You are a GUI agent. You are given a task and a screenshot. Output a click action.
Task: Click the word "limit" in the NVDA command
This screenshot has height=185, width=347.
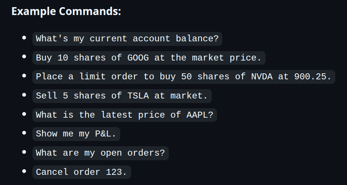click(92, 77)
